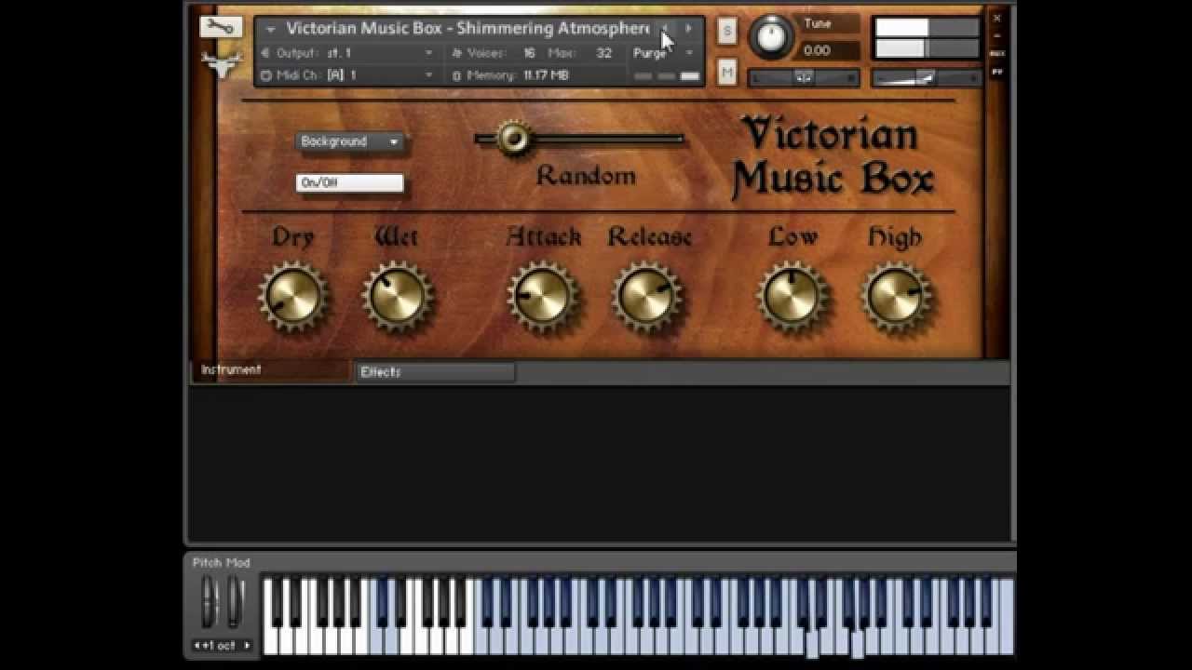Screen dimensions: 1192x670
Task: Click the PV button on header edge
Action: coord(996,72)
